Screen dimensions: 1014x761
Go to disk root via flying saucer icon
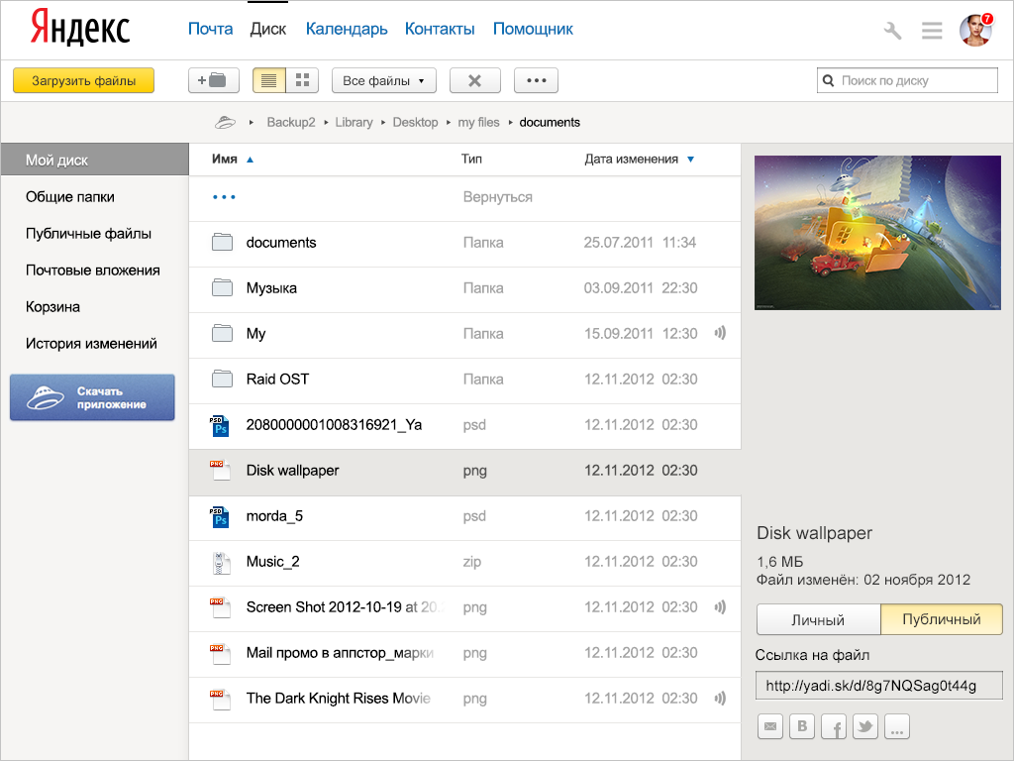[x=225, y=122]
